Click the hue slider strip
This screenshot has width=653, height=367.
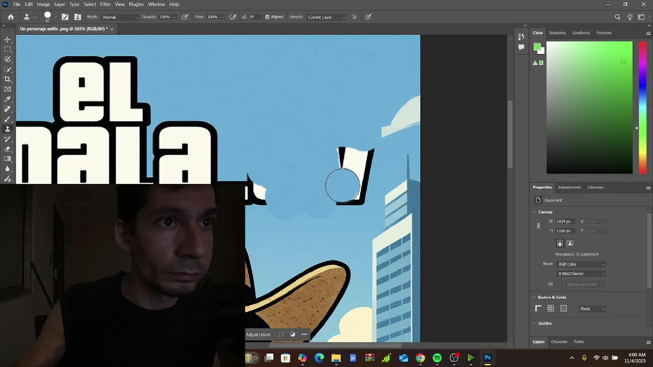click(643, 108)
